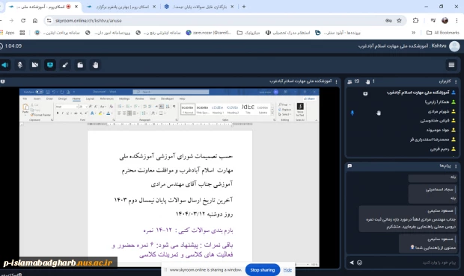Reload the page in Chrome
Viewport: 464px width, 276px height.
(x=23, y=20)
